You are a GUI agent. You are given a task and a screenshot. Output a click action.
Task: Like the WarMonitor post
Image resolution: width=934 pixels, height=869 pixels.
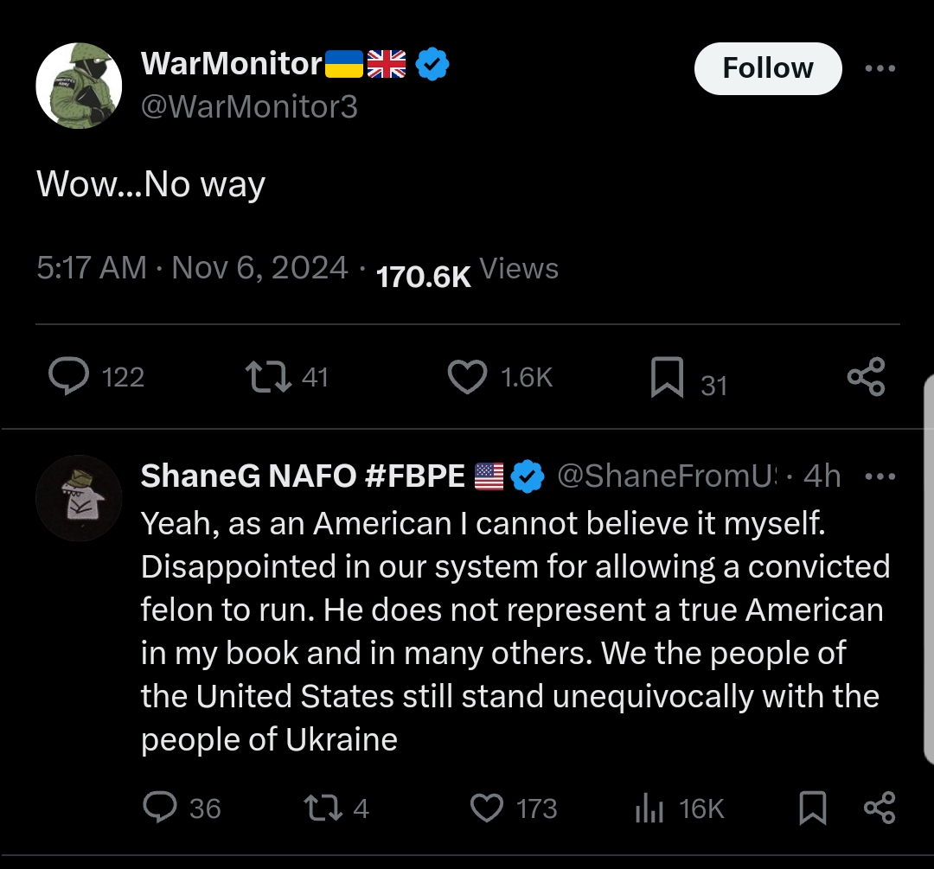coord(467,377)
